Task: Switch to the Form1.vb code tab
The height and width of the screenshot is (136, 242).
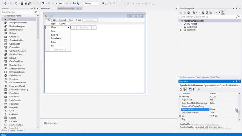Action: pyautogui.click(x=46, y=8)
